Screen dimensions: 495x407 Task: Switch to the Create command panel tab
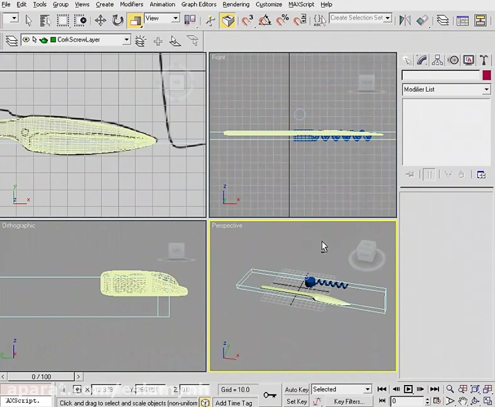407,61
